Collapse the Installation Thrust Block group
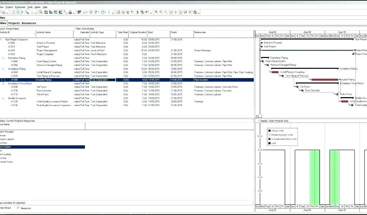This screenshot has height=215, width=367. pos(3,83)
